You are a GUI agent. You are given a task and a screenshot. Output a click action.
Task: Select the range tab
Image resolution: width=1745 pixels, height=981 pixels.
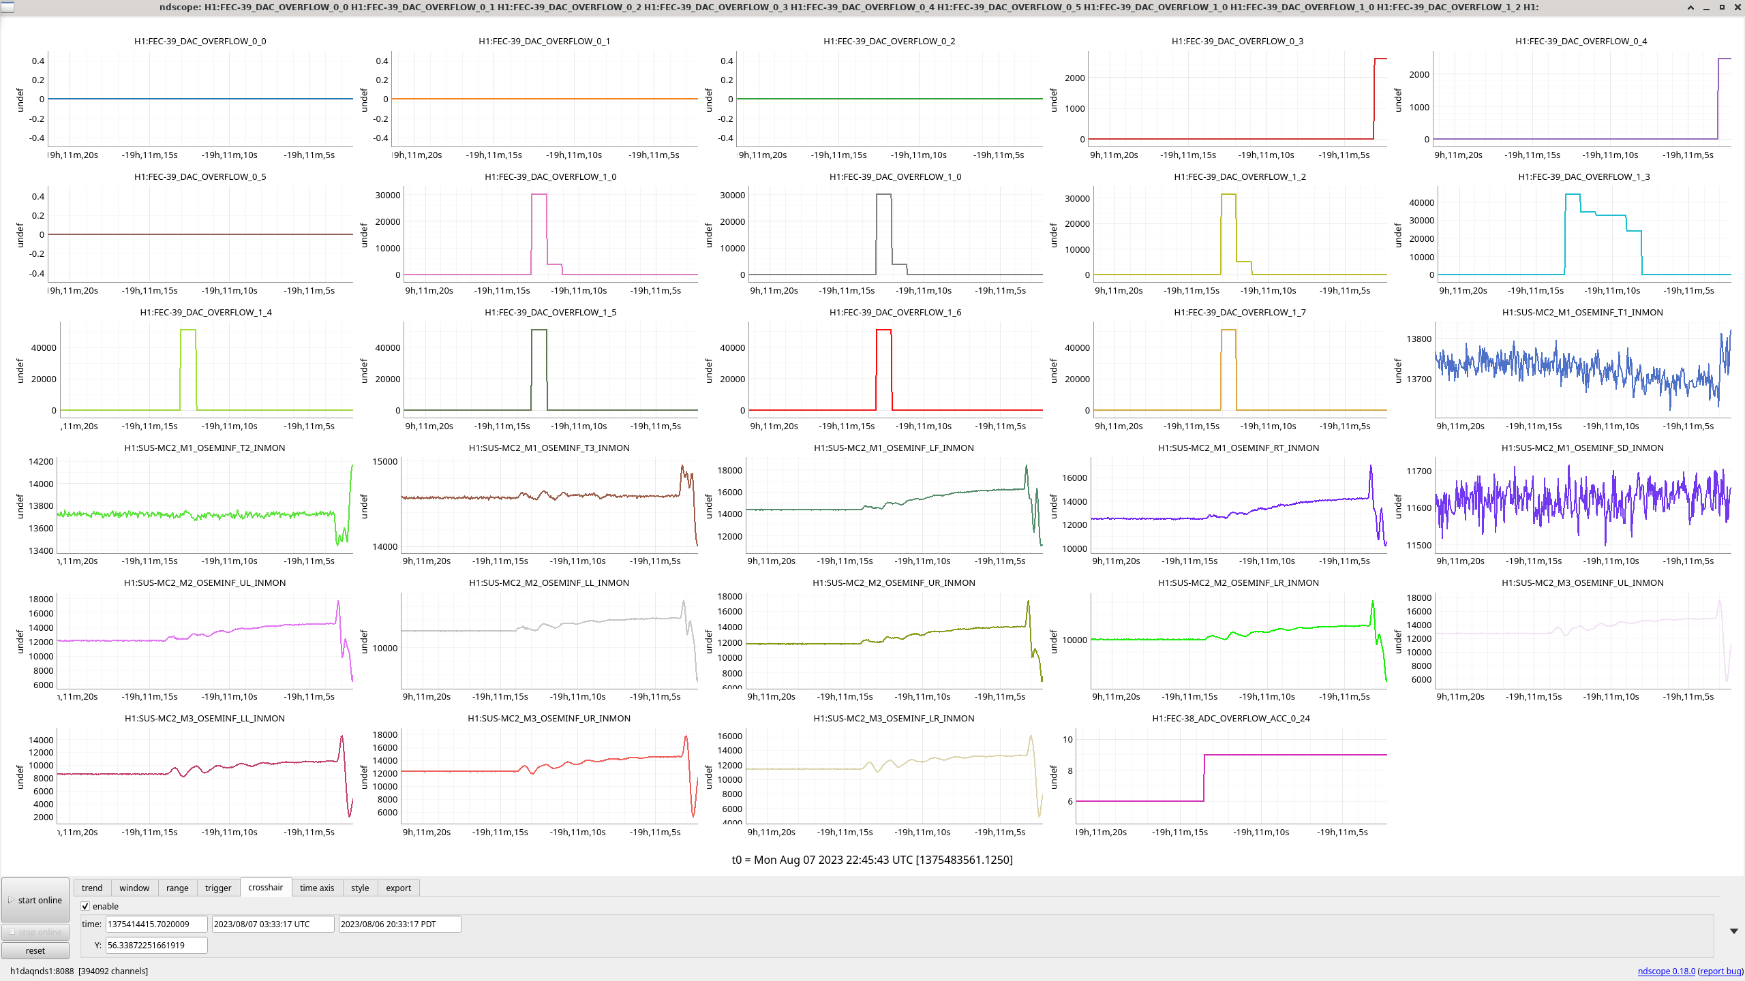[177, 888]
